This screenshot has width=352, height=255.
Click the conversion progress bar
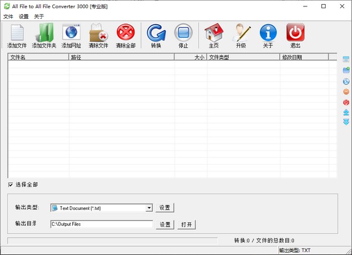click(113, 241)
